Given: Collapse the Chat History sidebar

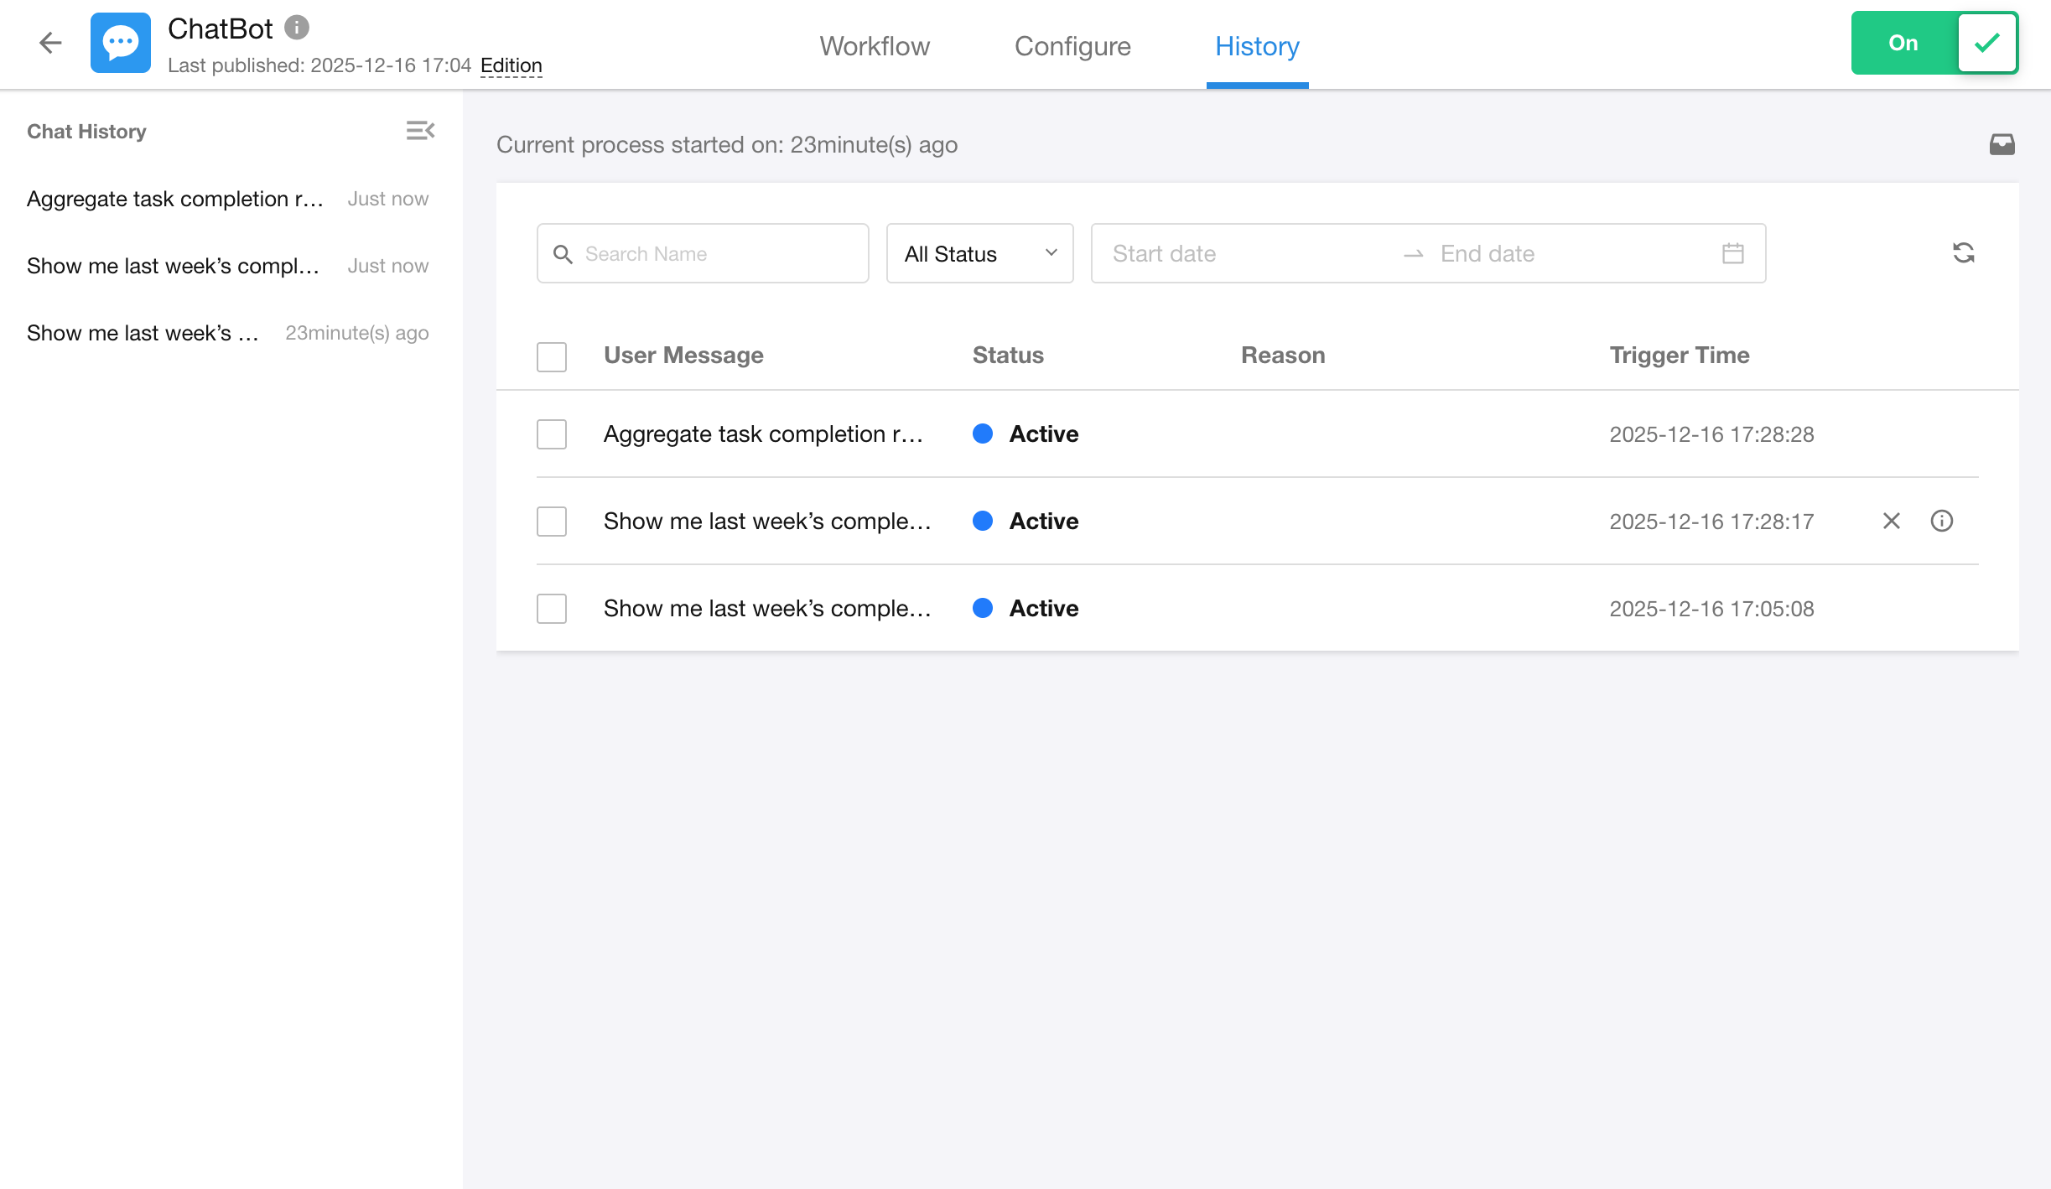Looking at the screenshot, I should [420, 131].
